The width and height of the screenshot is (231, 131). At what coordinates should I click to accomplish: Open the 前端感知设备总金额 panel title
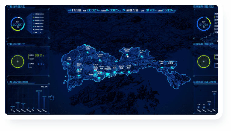coord(205,82)
